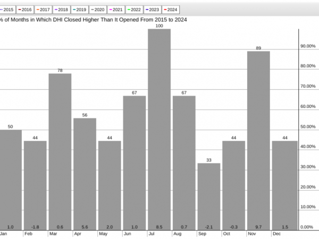The height and width of the screenshot is (239, 319).
Task: Click the Mar axis label
Action: coord(53,234)
